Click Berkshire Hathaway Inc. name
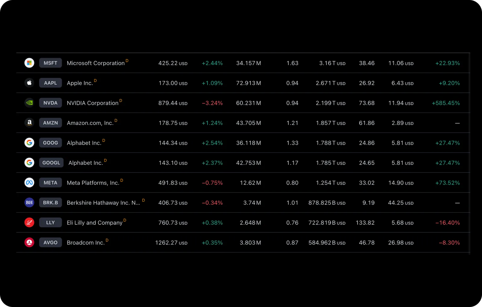 click(103, 203)
